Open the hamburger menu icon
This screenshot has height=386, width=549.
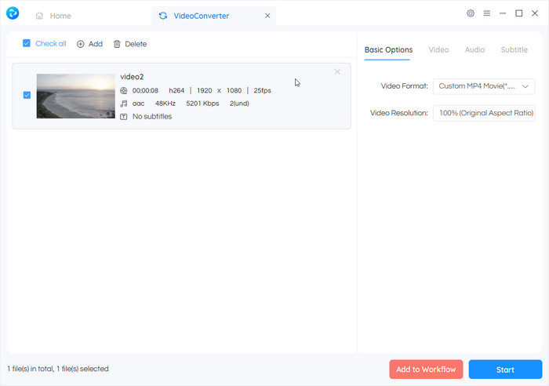click(x=487, y=13)
